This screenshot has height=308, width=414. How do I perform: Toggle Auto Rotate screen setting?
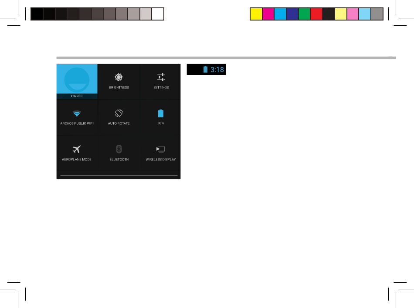(x=119, y=117)
